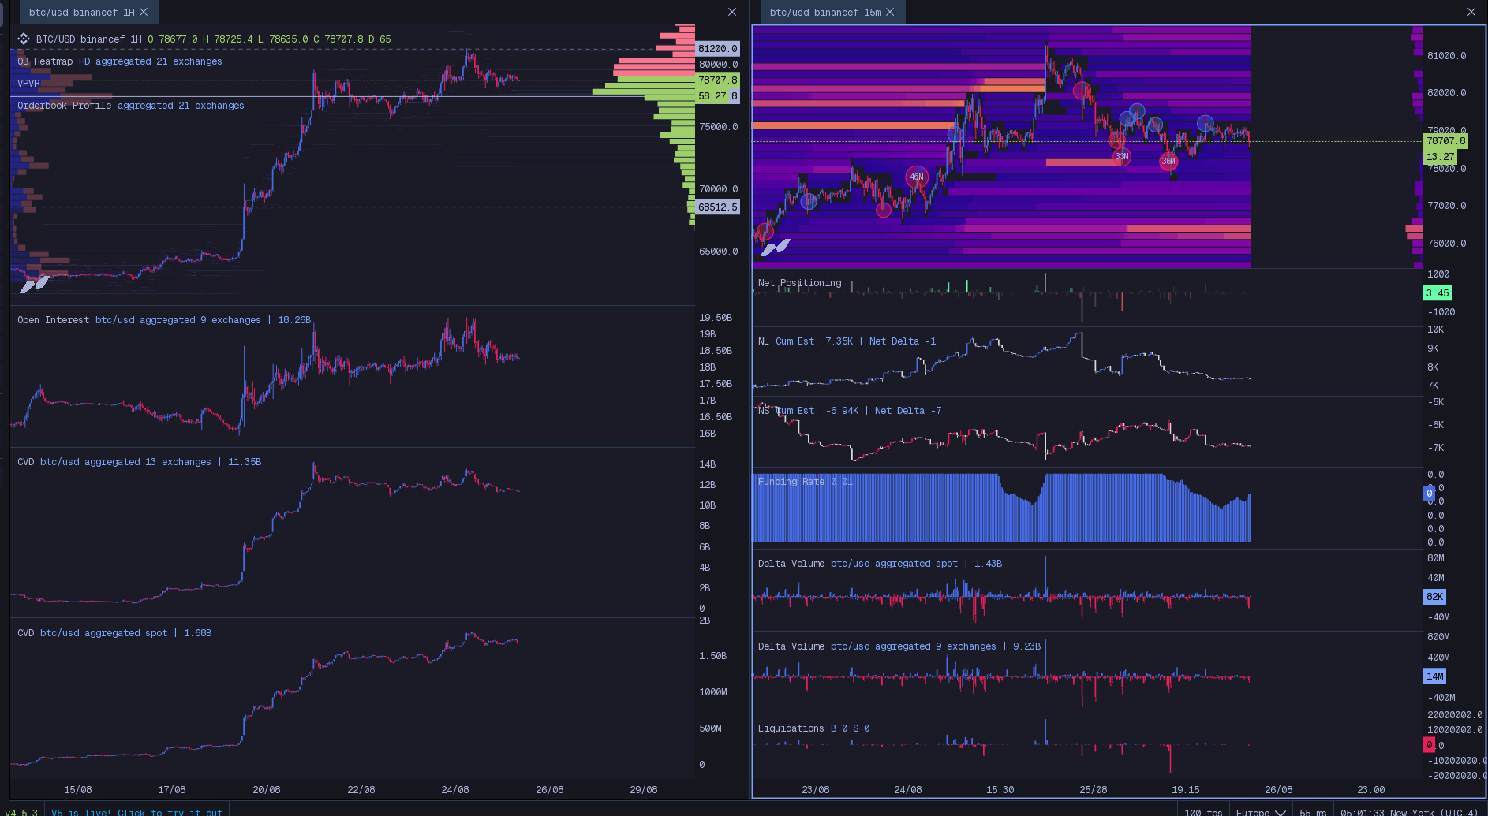Click the Liquidations B 0 S 0 label

(x=813, y=728)
